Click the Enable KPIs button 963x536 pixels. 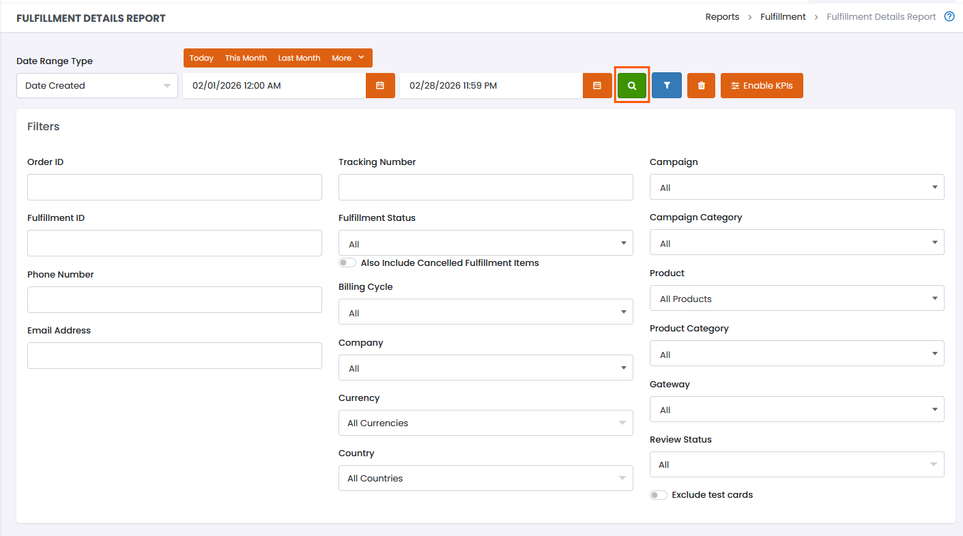[762, 85]
